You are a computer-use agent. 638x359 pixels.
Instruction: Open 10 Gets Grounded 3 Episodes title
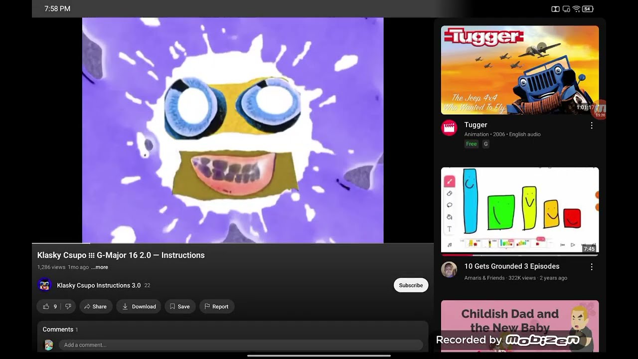pyautogui.click(x=512, y=266)
